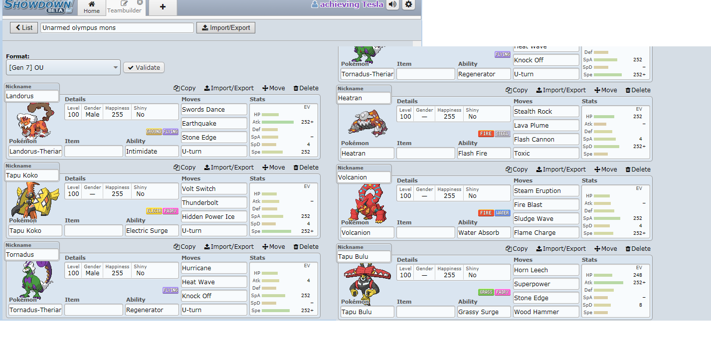Screen dimensions: 711x357
Task: Open new tab with plus button
Action: click(x=163, y=7)
